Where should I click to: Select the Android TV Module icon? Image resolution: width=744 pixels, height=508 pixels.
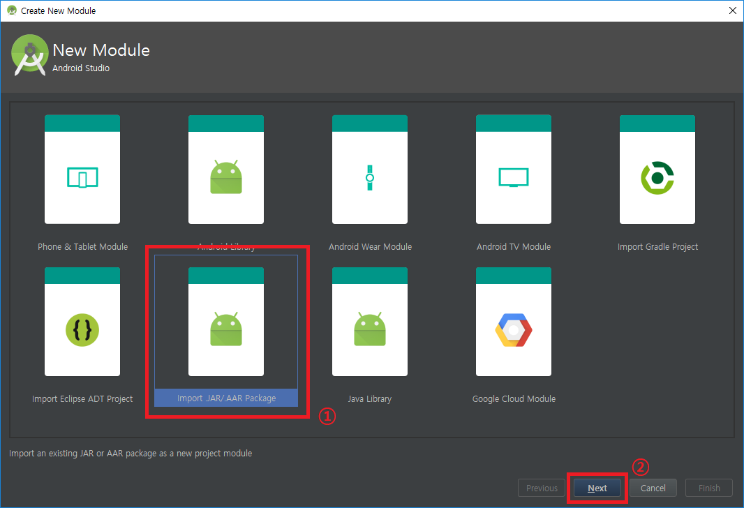click(514, 170)
